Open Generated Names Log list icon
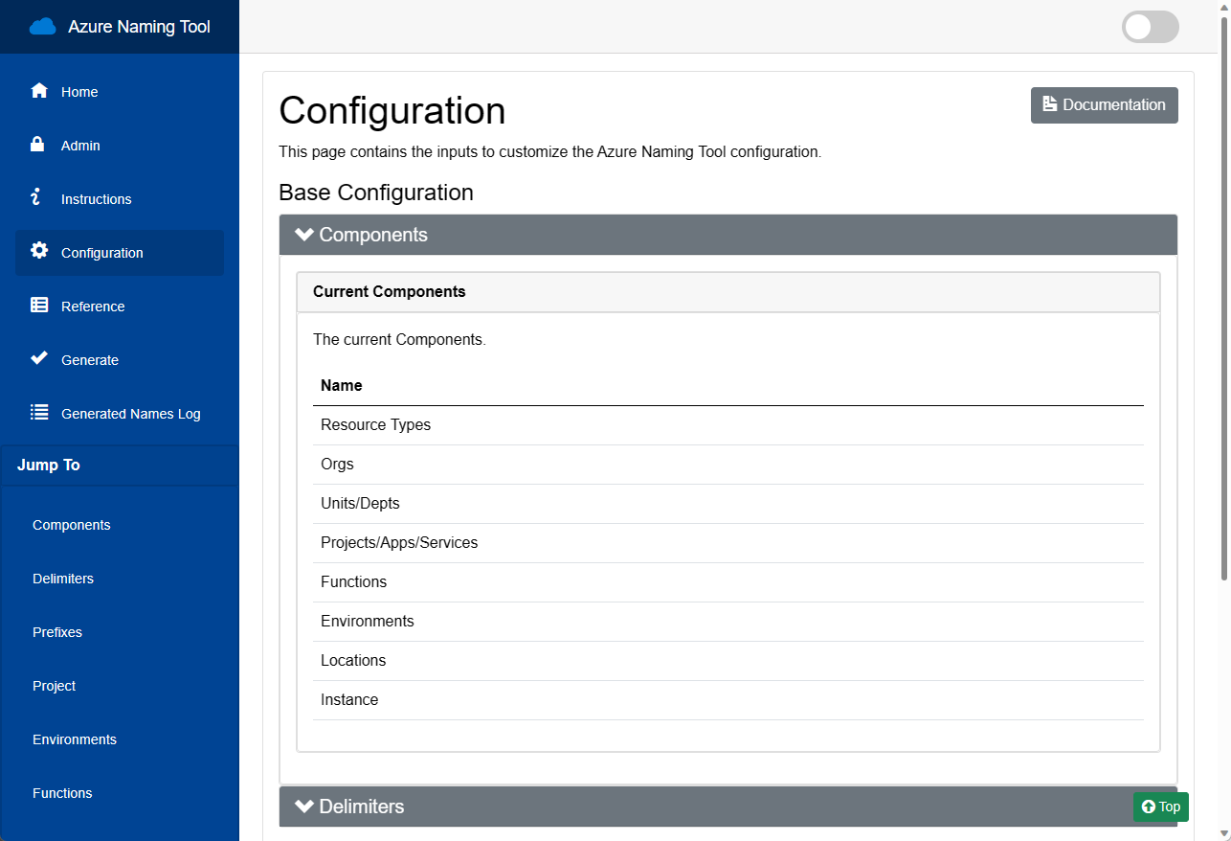Image resolution: width=1231 pixels, height=841 pixels. [x=38, y=412]
